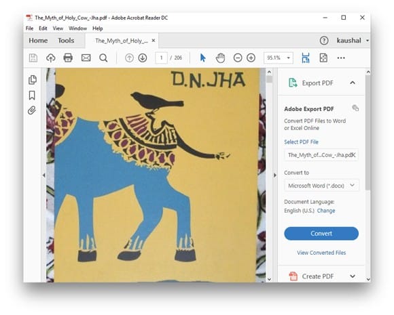Click document scrollbar up arrow
Image resolution: width=394 pixels, height=315 pixels.
(269, 72)
